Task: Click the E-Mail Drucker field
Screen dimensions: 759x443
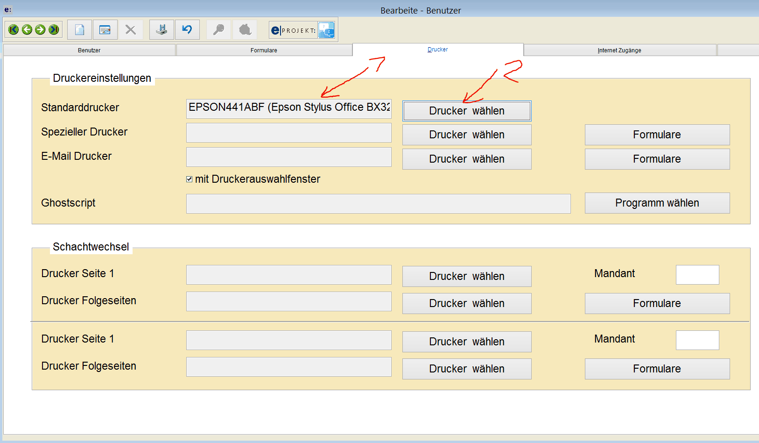Action: click(289, 157)
